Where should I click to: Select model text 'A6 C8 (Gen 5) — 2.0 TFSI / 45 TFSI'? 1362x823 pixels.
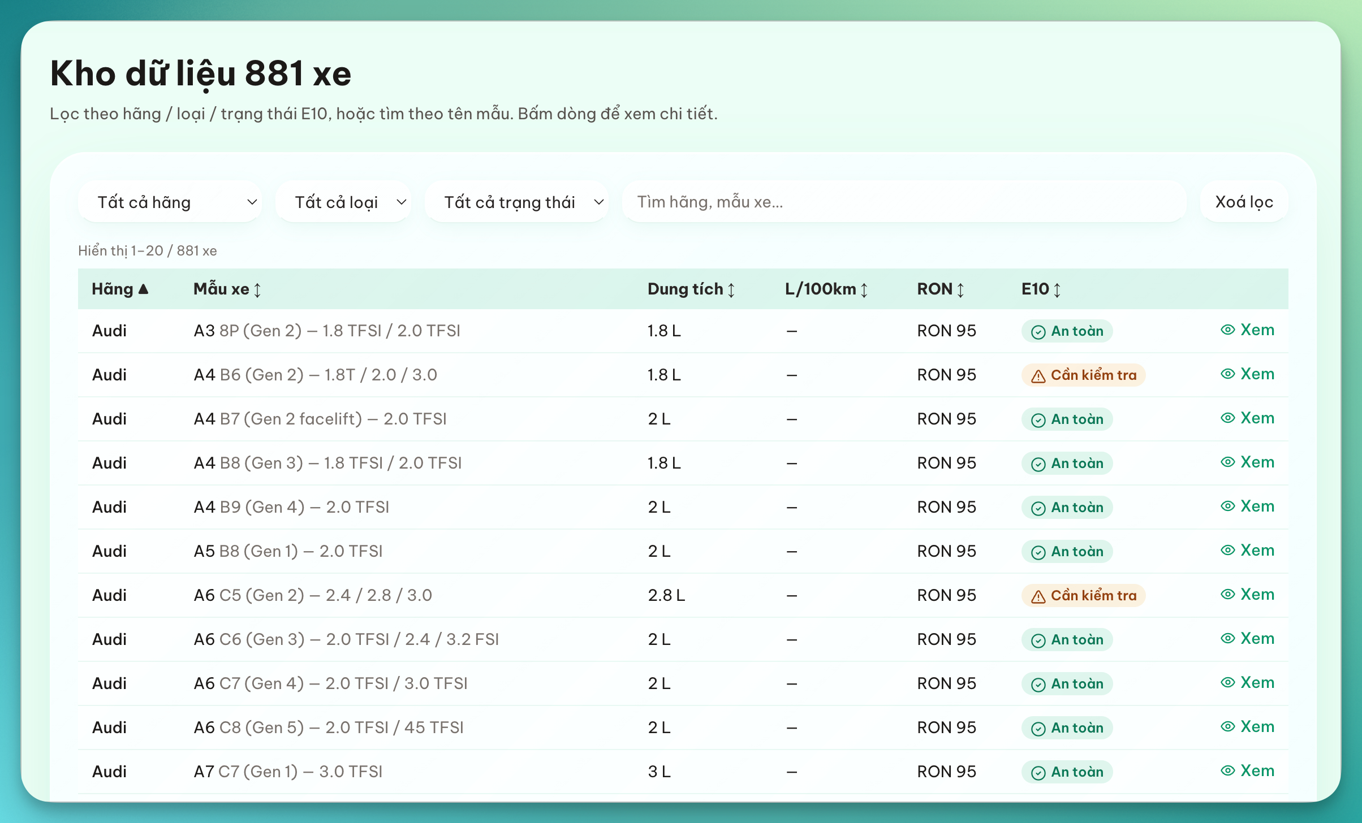[329, 727]
